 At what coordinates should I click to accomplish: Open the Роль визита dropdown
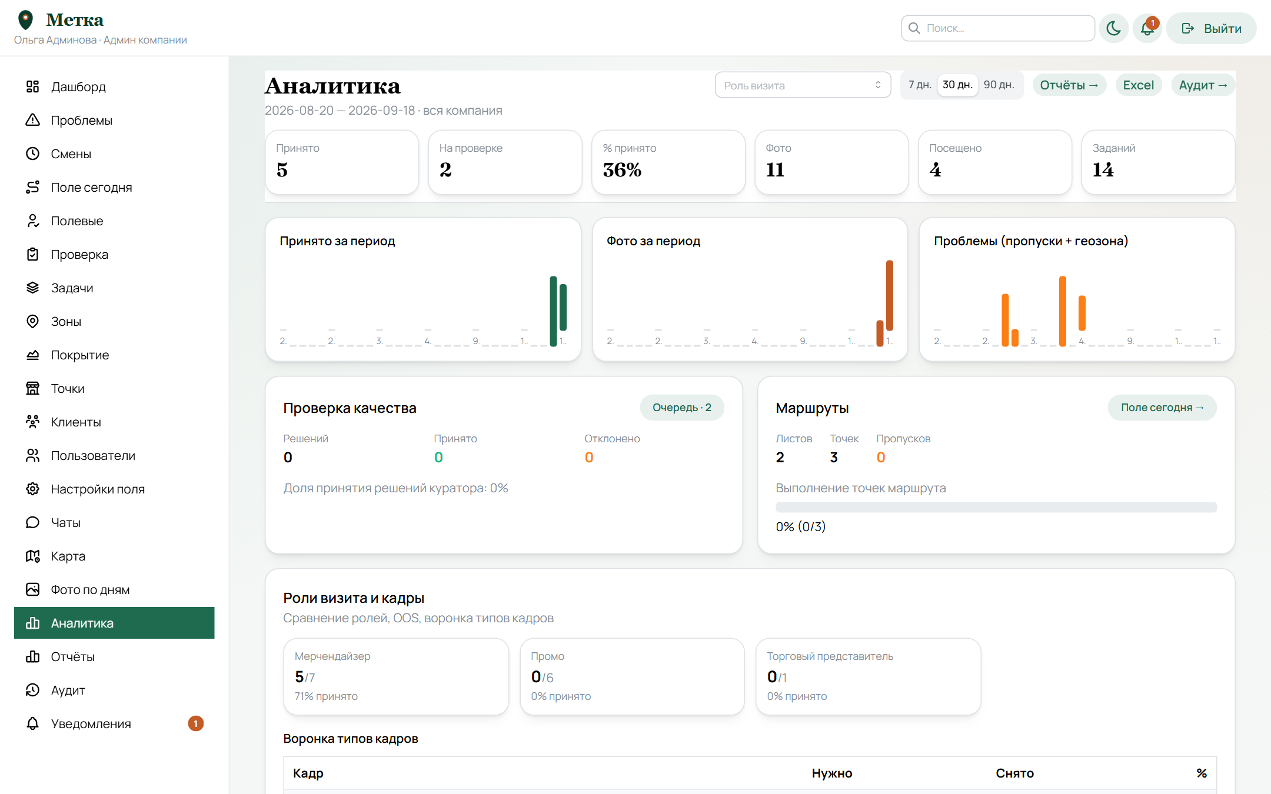803,85
